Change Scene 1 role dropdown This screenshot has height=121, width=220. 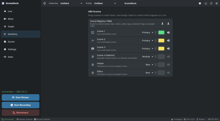tap(147, 32)
